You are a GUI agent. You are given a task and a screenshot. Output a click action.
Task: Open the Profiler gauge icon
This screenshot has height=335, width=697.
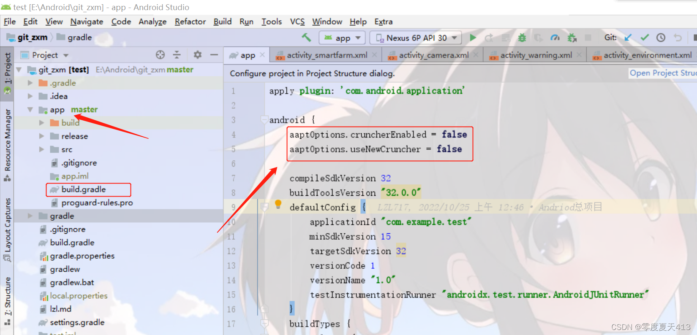[555, 38]
